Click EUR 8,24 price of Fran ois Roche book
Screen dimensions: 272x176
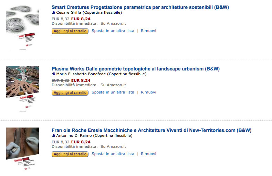(81, 142)
